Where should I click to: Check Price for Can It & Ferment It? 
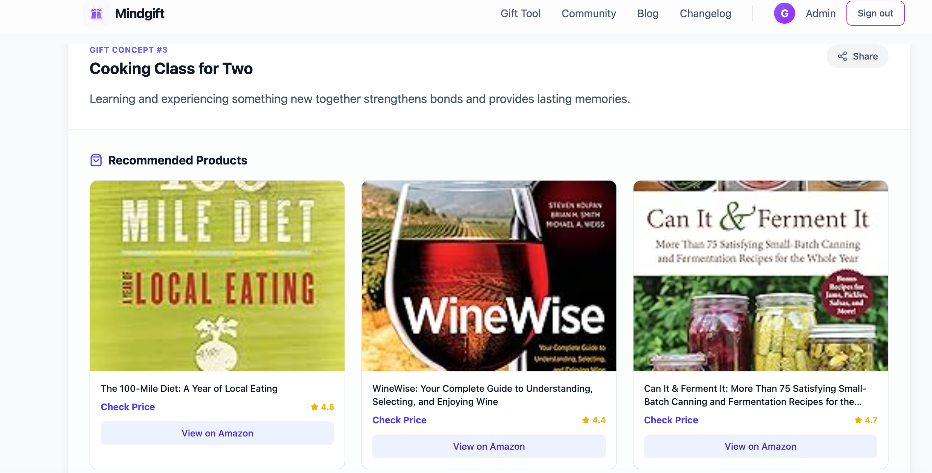(671, 420)
